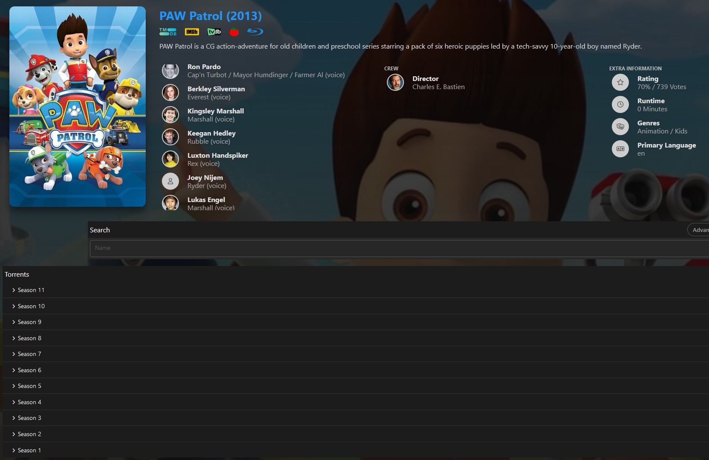Image resolution: width=709 pixels, height=460 pixels.
Task: Click the 70% / 739 Votes rating
Action: [x=662, y=87]
